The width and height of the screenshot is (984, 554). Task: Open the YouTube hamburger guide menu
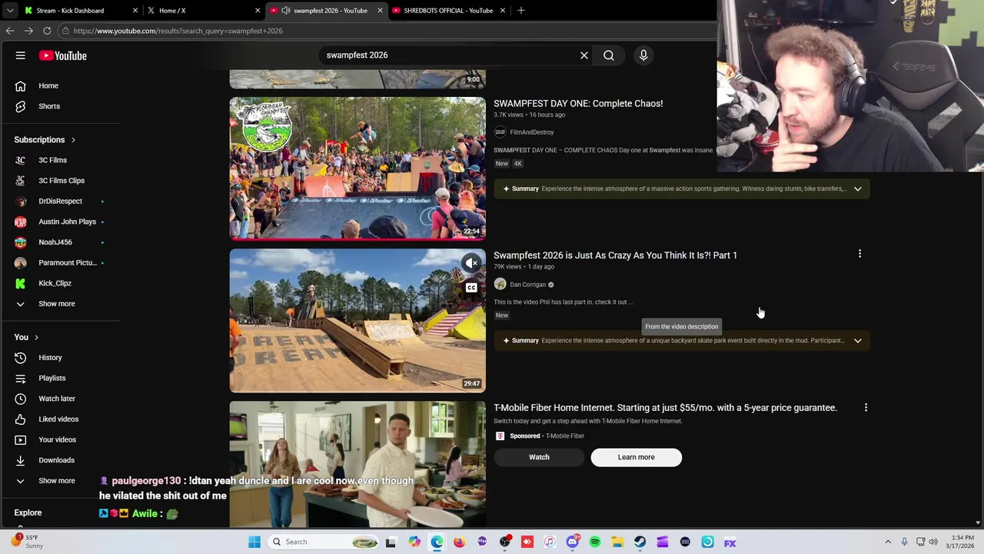click(21, 55)
